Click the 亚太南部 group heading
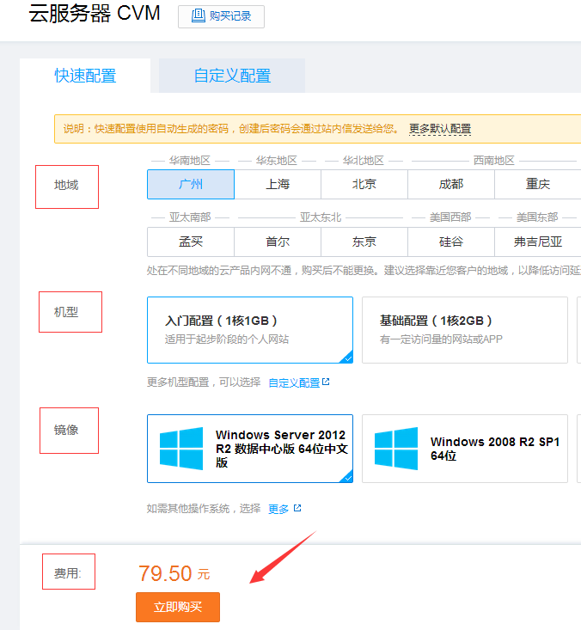Screen dimensions: 581x630 (190, 217)
